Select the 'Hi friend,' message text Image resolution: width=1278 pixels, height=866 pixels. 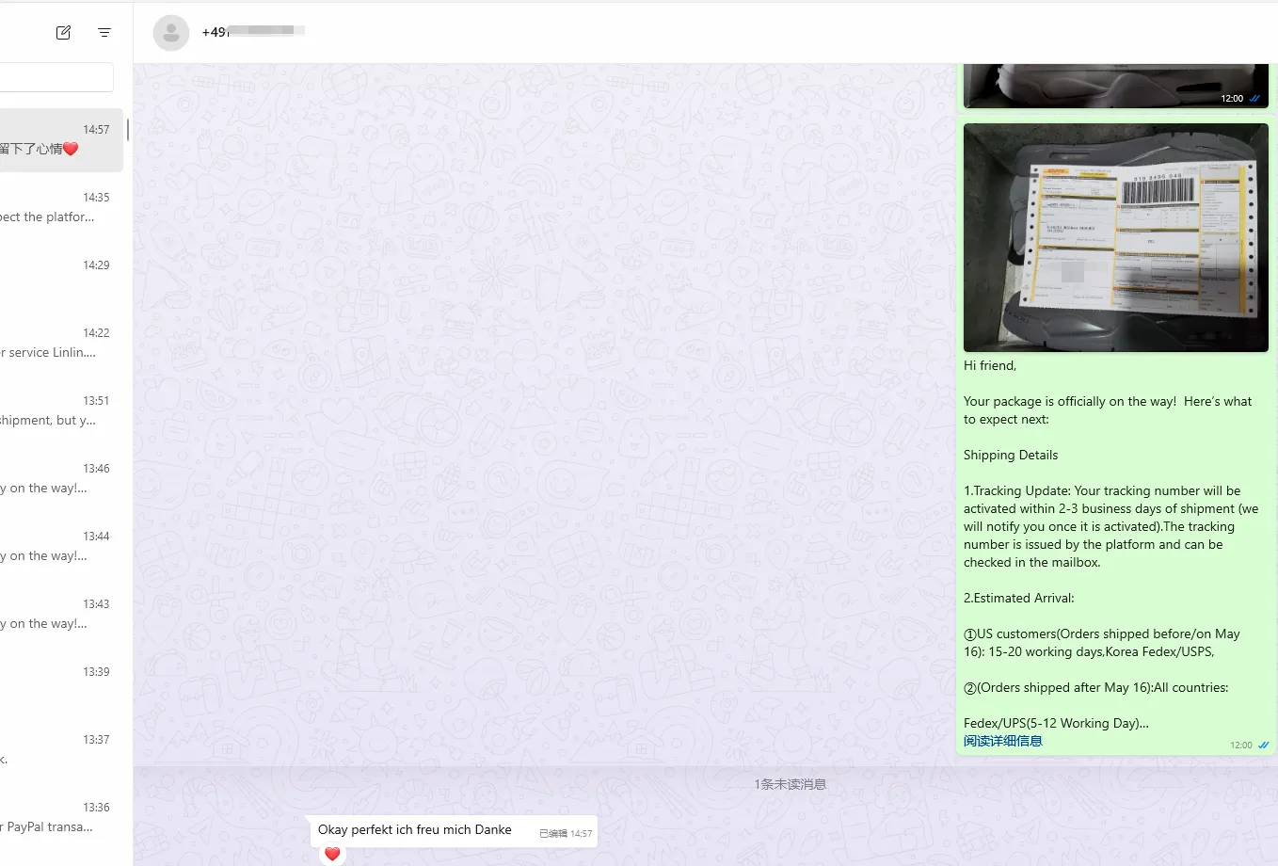click(x=990, y=365)
